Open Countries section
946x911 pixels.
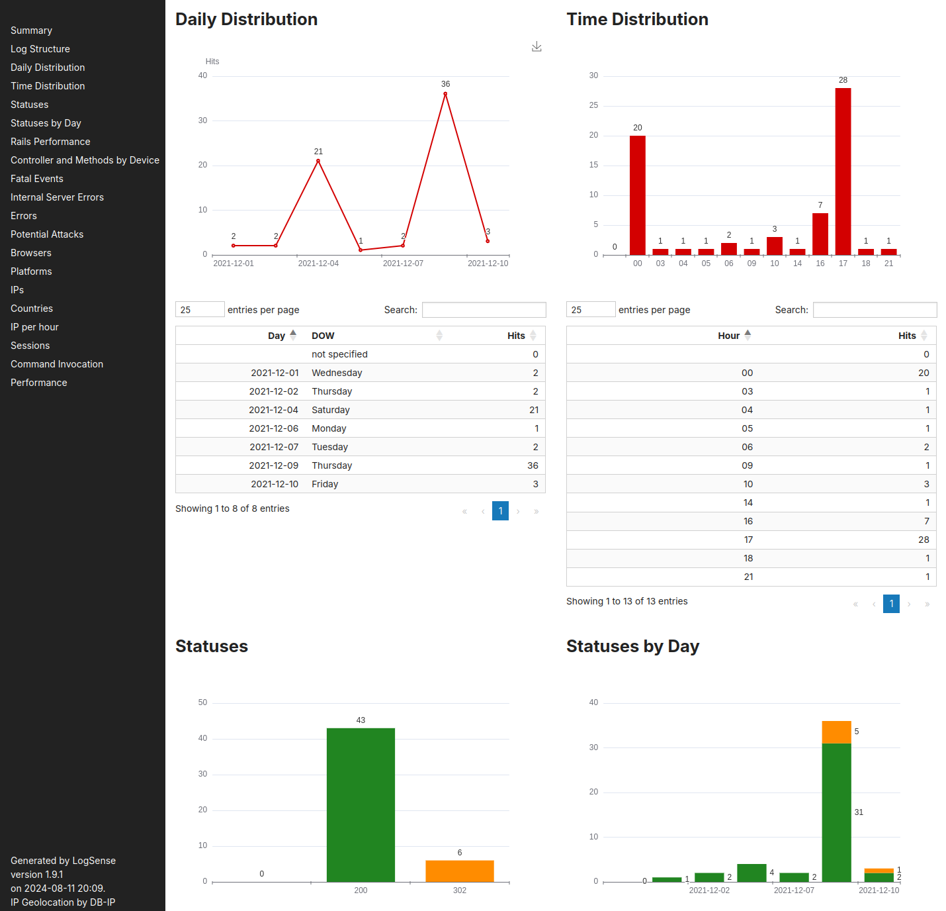point(32,309)
